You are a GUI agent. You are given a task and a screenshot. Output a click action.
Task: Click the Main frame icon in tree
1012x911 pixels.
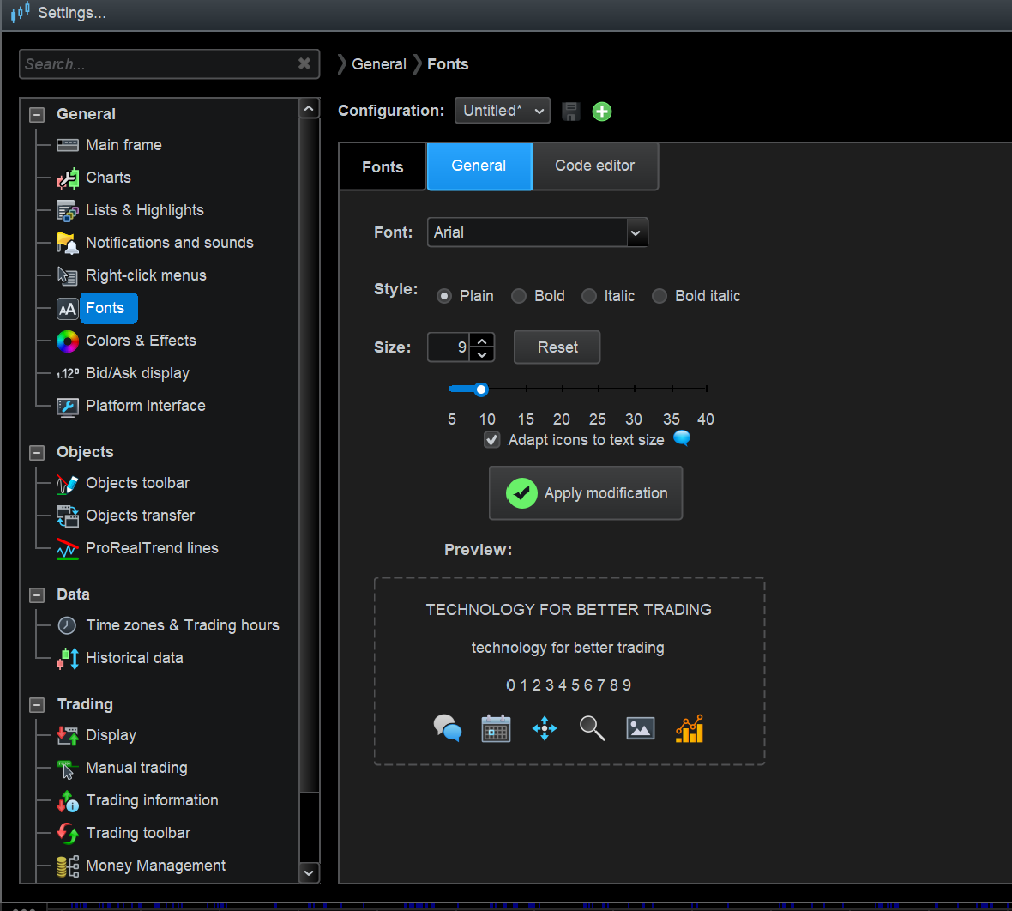click(x=67, y=145)
